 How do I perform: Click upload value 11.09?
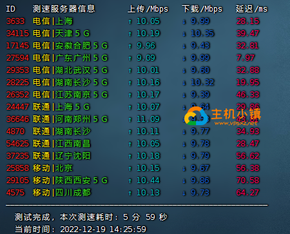[148, 119]
